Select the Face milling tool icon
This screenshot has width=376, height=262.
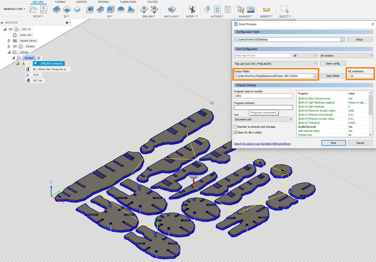pos(77,10)
